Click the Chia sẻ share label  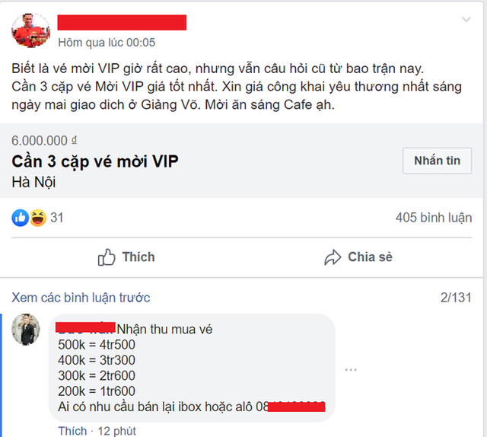coord(371,257)
